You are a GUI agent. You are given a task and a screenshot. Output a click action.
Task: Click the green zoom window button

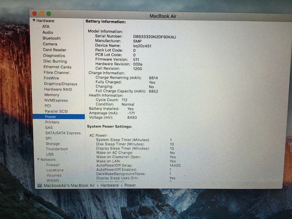click(x=49, y=14)
